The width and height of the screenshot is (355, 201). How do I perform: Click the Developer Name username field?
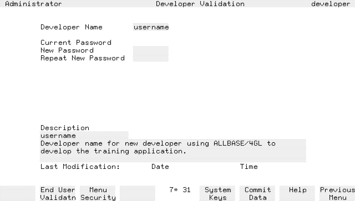click(151, 27)
